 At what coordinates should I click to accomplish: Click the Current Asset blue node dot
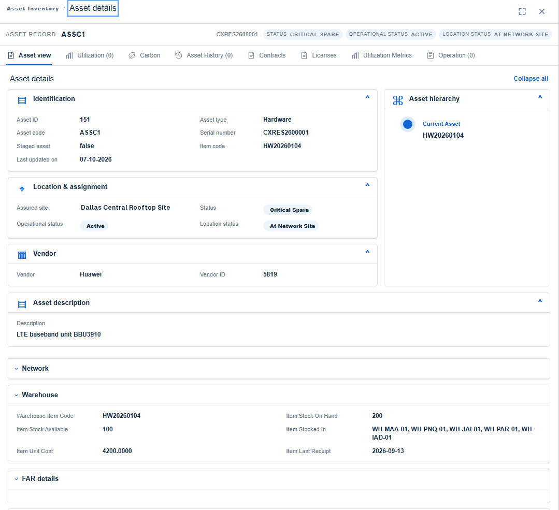(x=408, y=124)
